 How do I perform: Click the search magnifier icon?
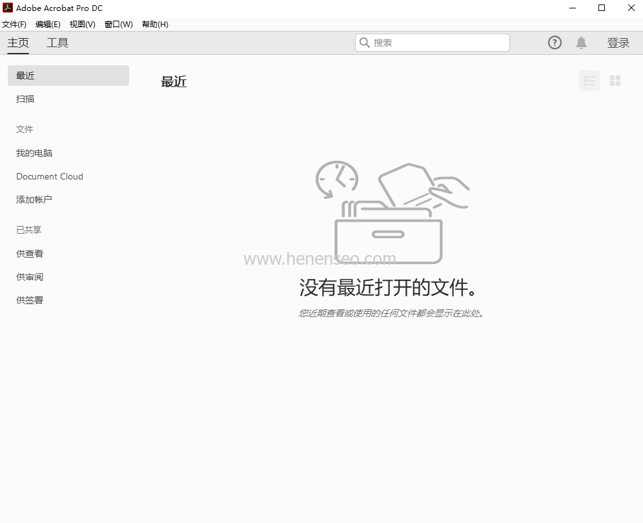(x=364, y=43)
